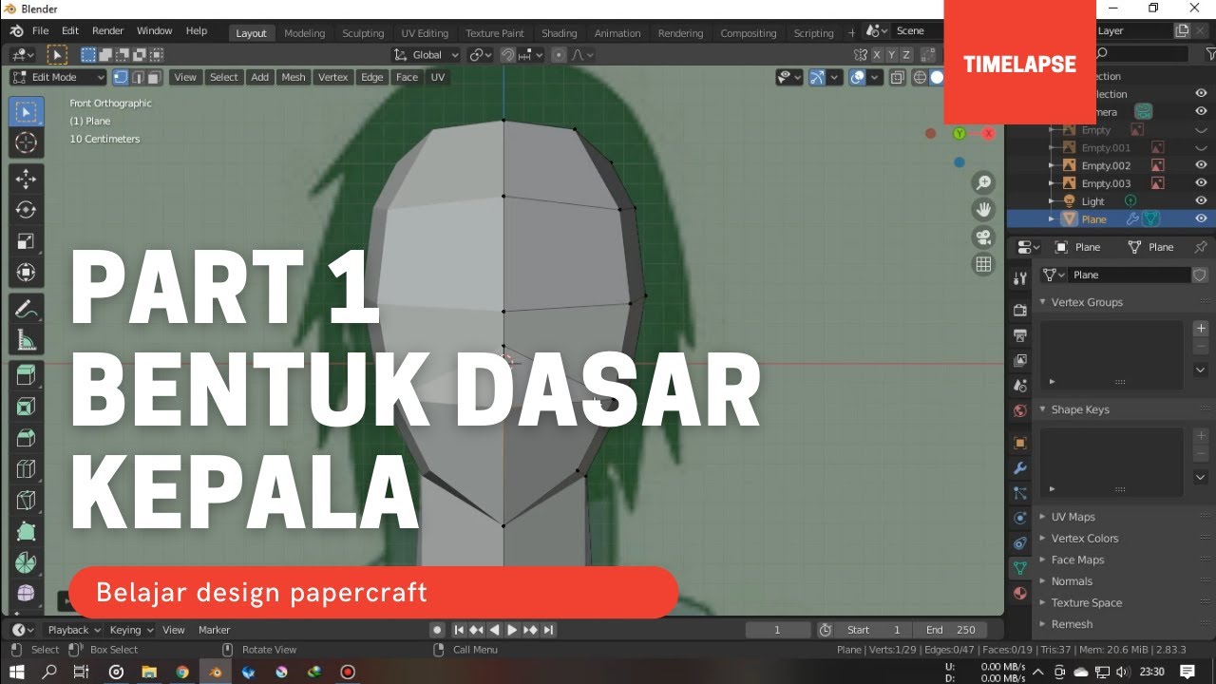Toggle proportional editing in header
The width and height of the screenshot is (1216, 684).
point(559,55)
